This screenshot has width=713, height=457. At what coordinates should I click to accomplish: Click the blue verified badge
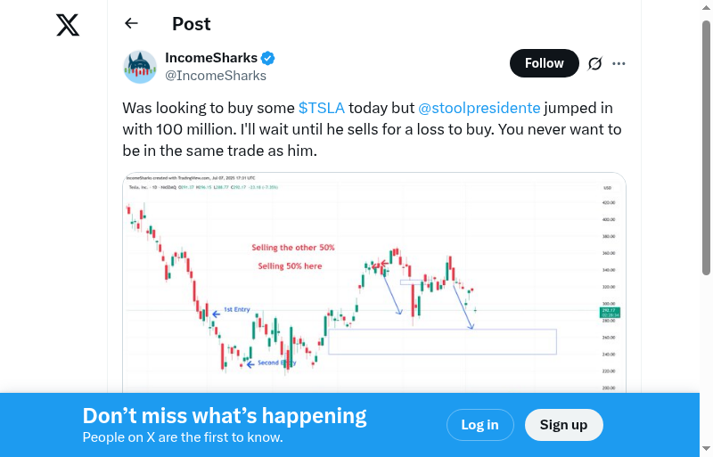268,58
